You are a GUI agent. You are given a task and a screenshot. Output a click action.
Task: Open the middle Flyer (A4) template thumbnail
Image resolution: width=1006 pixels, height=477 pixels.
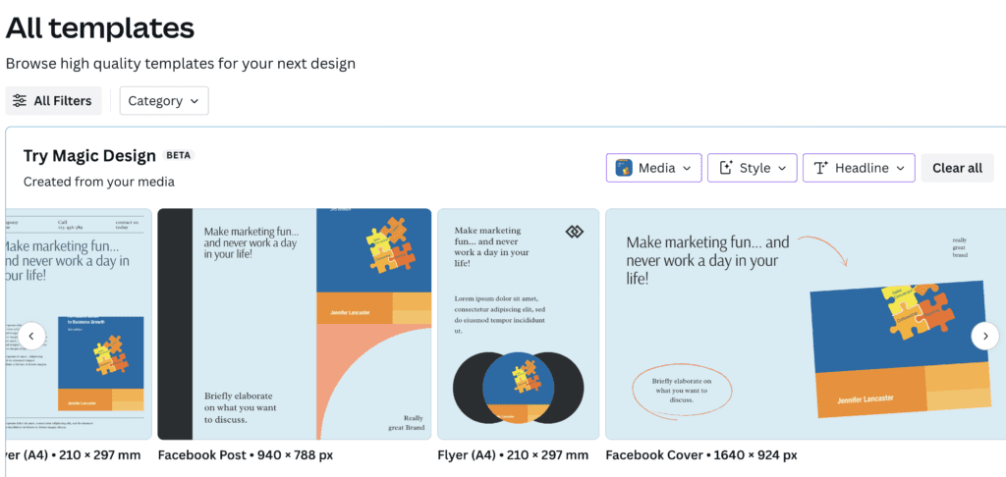coord(518,324)
